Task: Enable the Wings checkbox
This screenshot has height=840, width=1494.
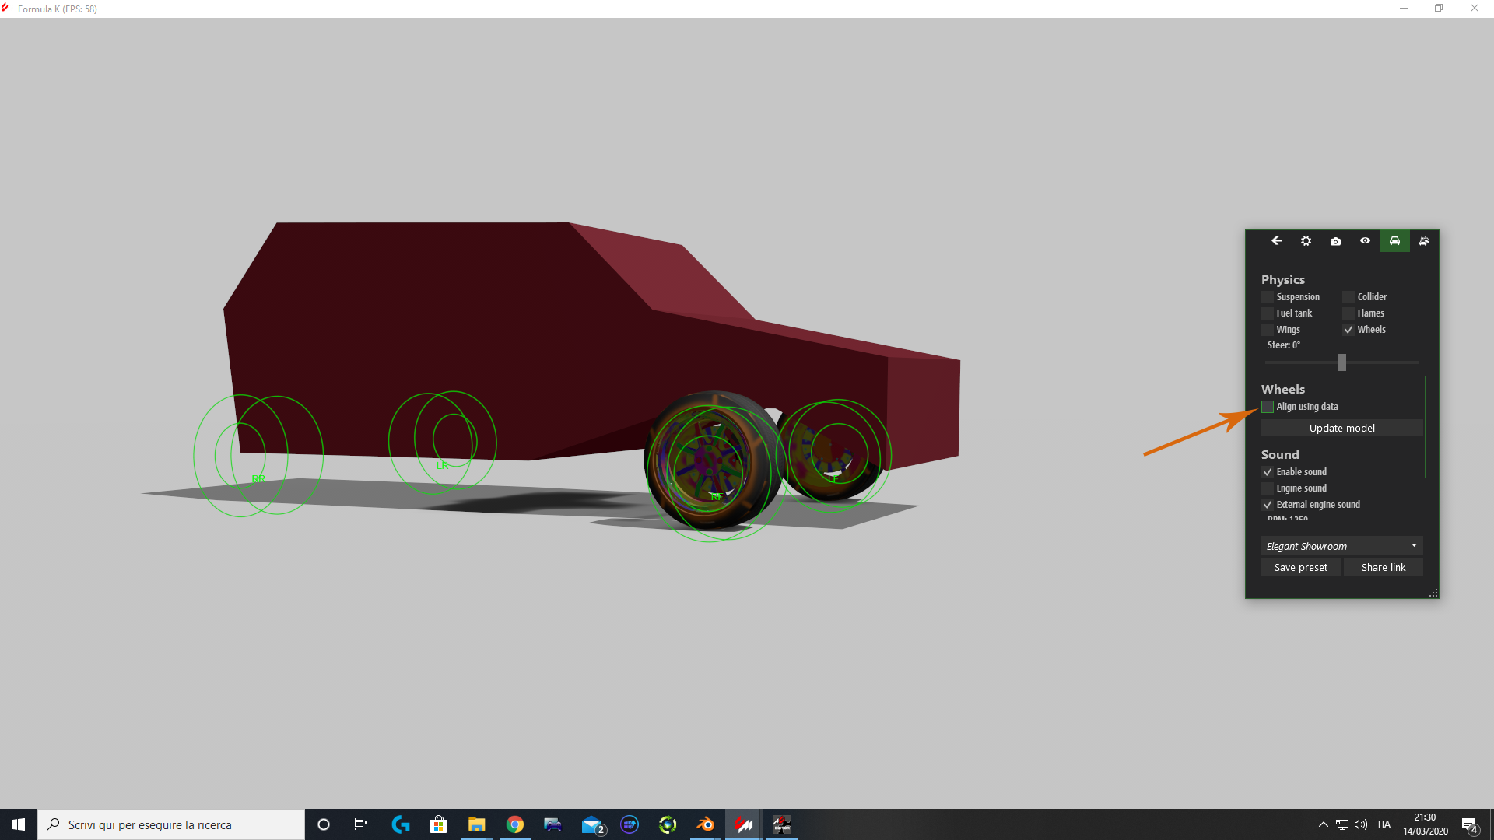Action: [1268, 330]
